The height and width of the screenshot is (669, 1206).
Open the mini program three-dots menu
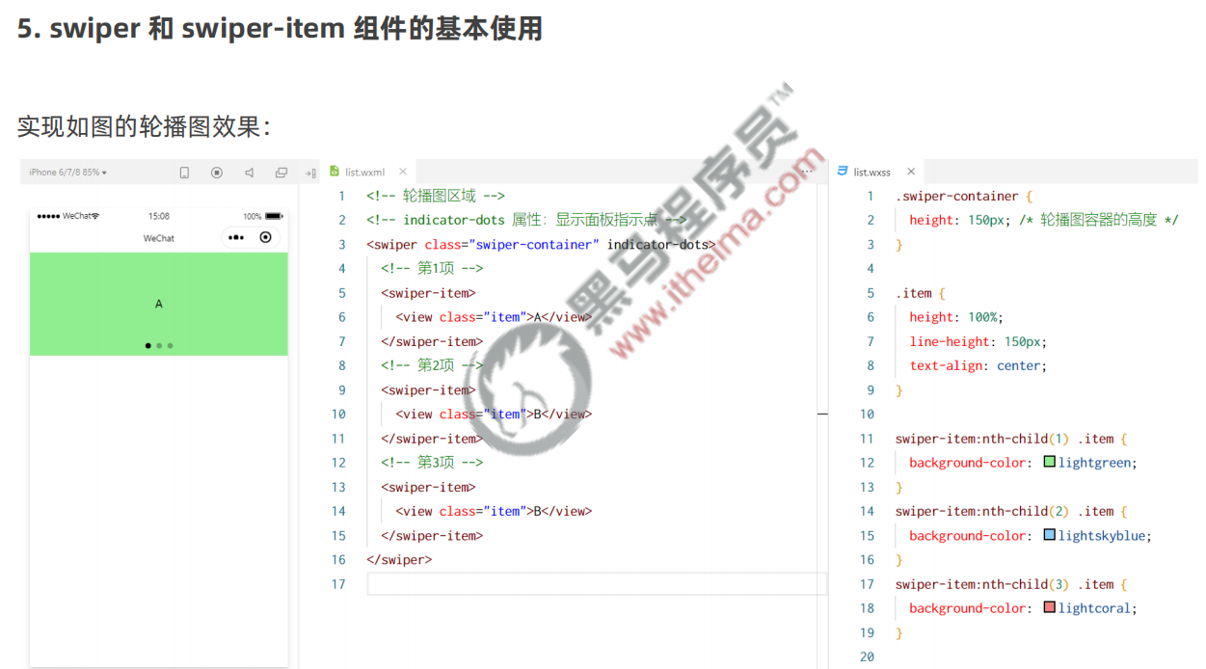(236, 237)
